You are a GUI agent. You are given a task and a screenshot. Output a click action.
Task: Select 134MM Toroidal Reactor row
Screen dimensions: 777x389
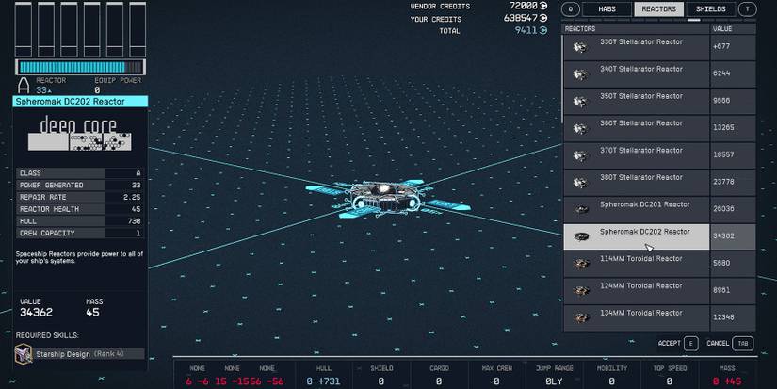click(x=659, y=317)
